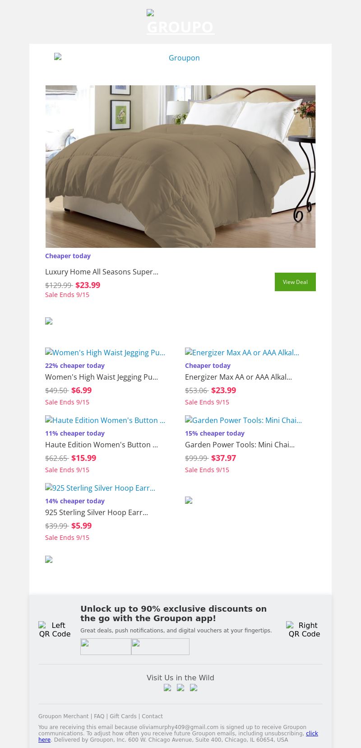Click the Groupon Merchant footer link
The height and width of the screenshot is (748, 361).
(x=63, y=716)
